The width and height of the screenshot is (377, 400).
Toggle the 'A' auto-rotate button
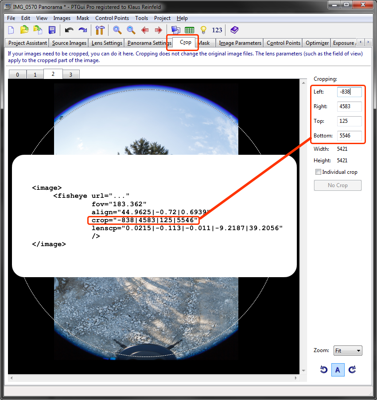338,369
